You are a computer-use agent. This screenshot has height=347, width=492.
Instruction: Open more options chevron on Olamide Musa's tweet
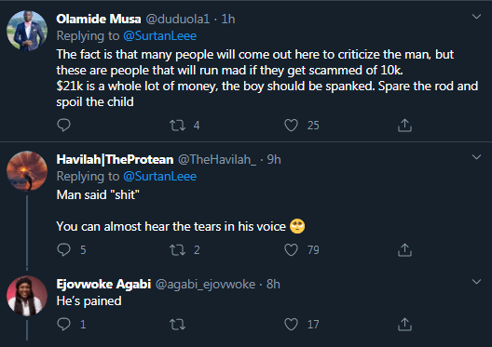click(x=476, y=17)
